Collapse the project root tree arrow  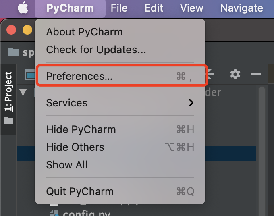click(x=23, y=92)
